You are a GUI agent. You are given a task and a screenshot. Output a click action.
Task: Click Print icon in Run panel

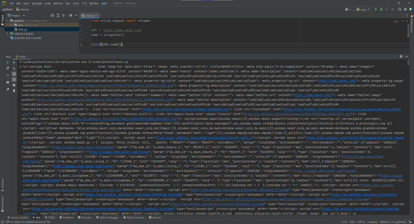tap(14, 85)
